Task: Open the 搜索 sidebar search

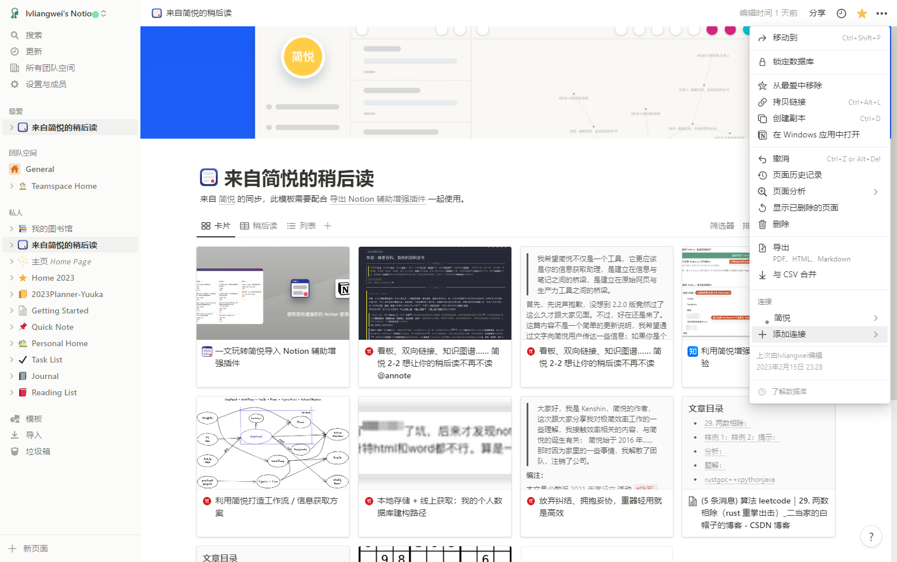Action: [35, 35]
